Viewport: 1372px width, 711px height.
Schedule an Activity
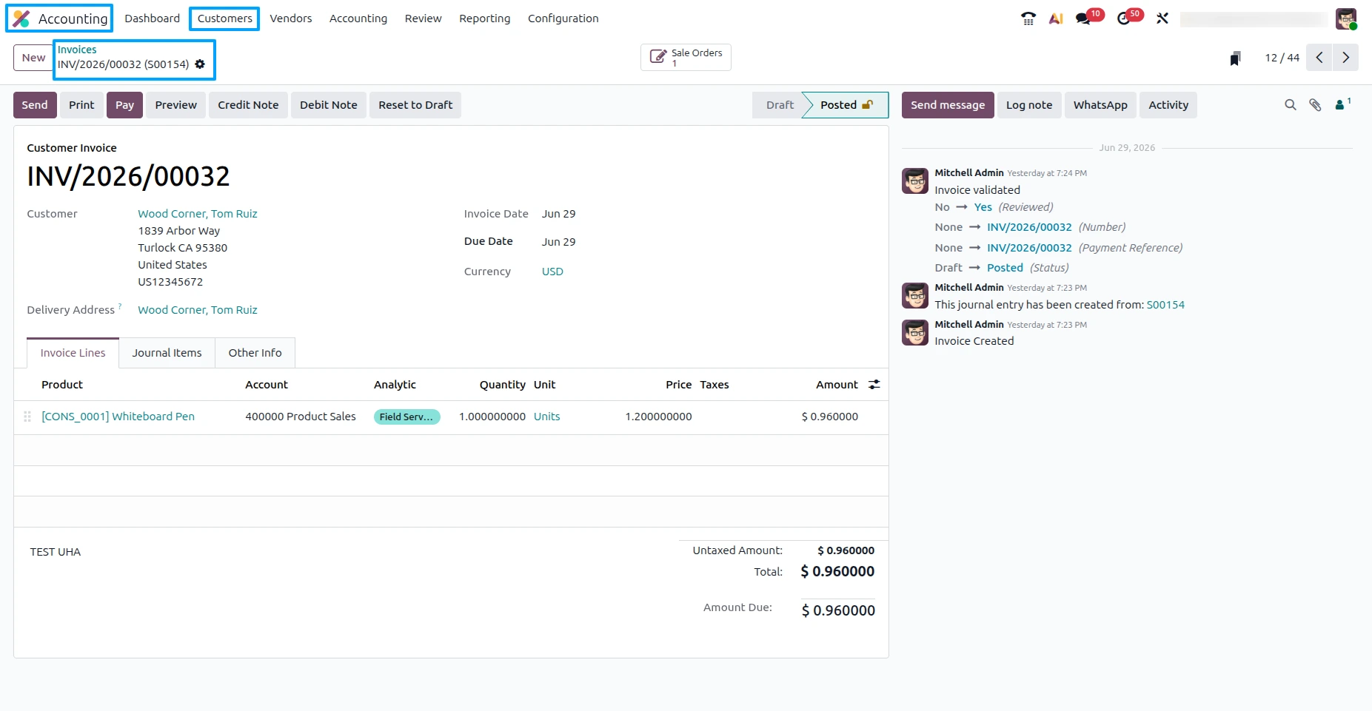point(1168,105)
